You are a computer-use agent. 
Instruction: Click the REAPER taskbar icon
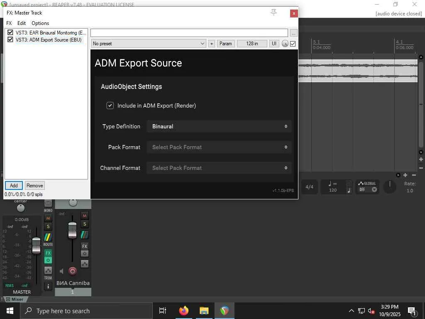point(225,311)
